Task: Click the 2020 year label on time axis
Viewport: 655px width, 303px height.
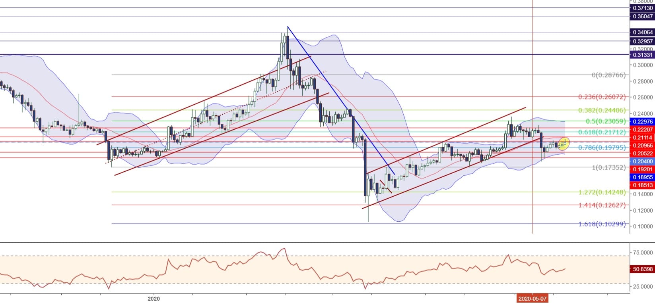Action: 153,298
